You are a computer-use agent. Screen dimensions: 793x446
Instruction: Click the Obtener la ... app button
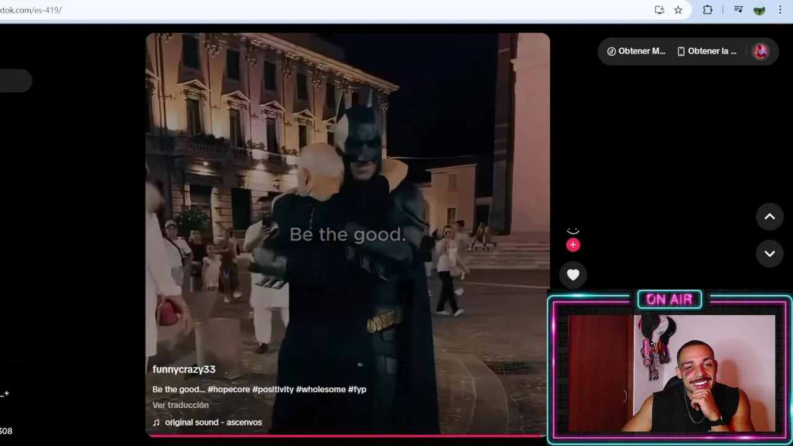[707, 51]
